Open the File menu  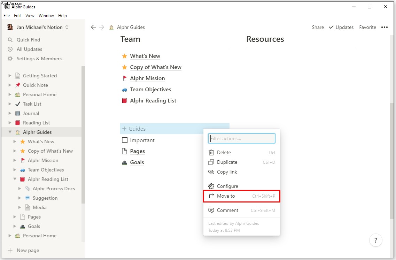coord(7,16)
